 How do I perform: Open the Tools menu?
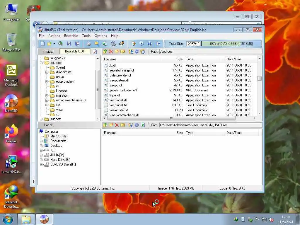pyautogui.click(x=86, y=36)
